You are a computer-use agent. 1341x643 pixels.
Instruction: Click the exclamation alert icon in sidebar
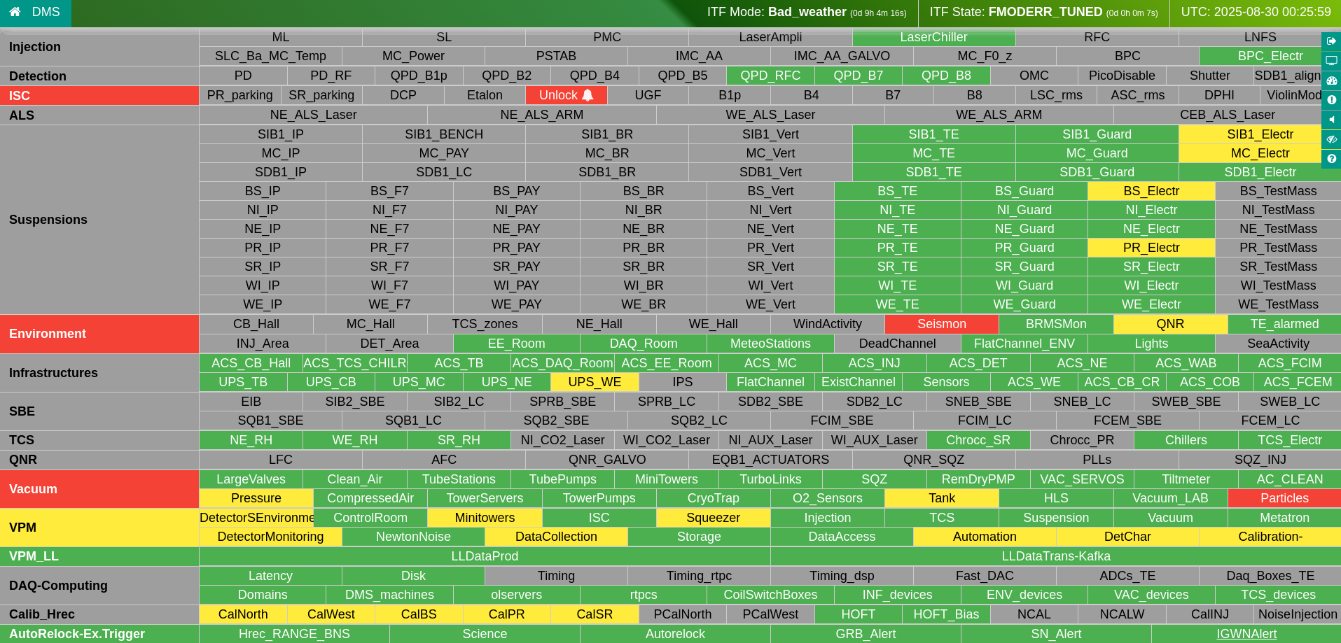1331,100
